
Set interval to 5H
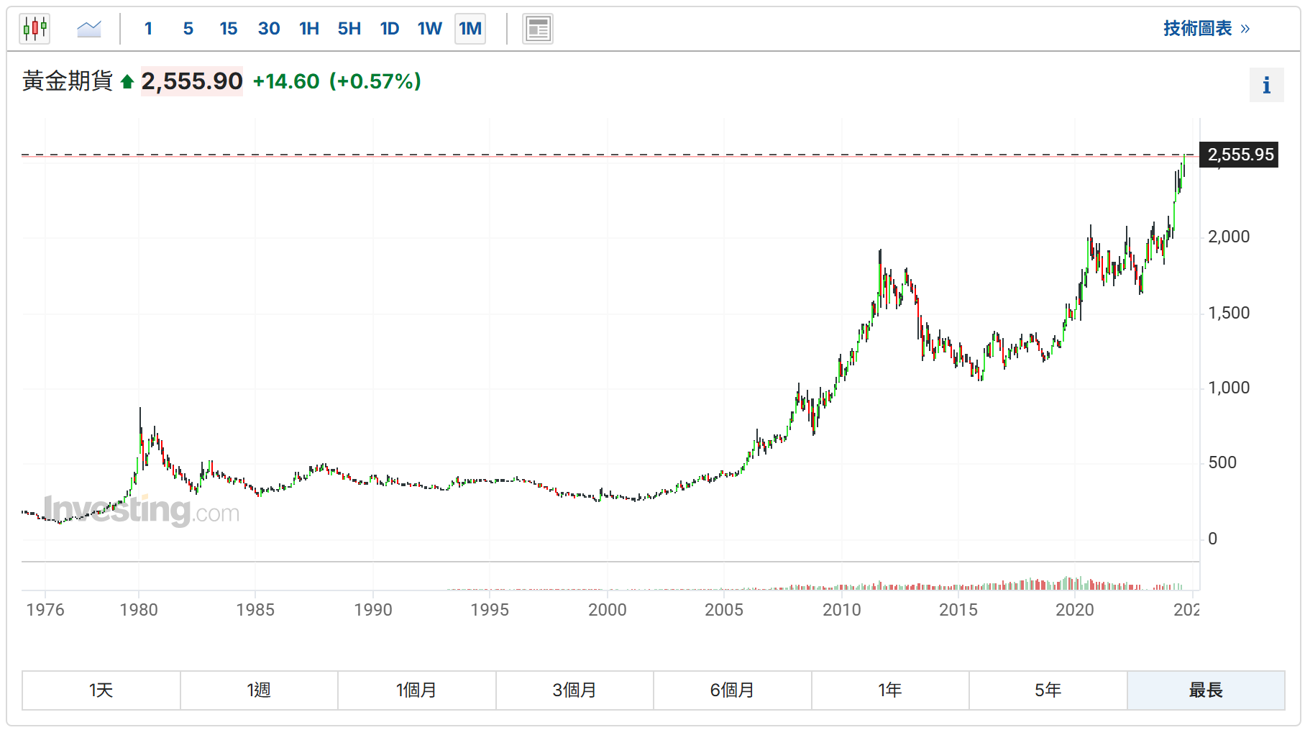pos(349,29)
